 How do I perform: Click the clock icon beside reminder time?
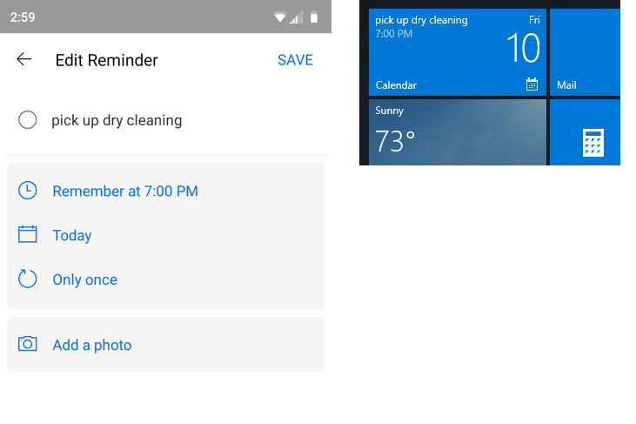28,191
